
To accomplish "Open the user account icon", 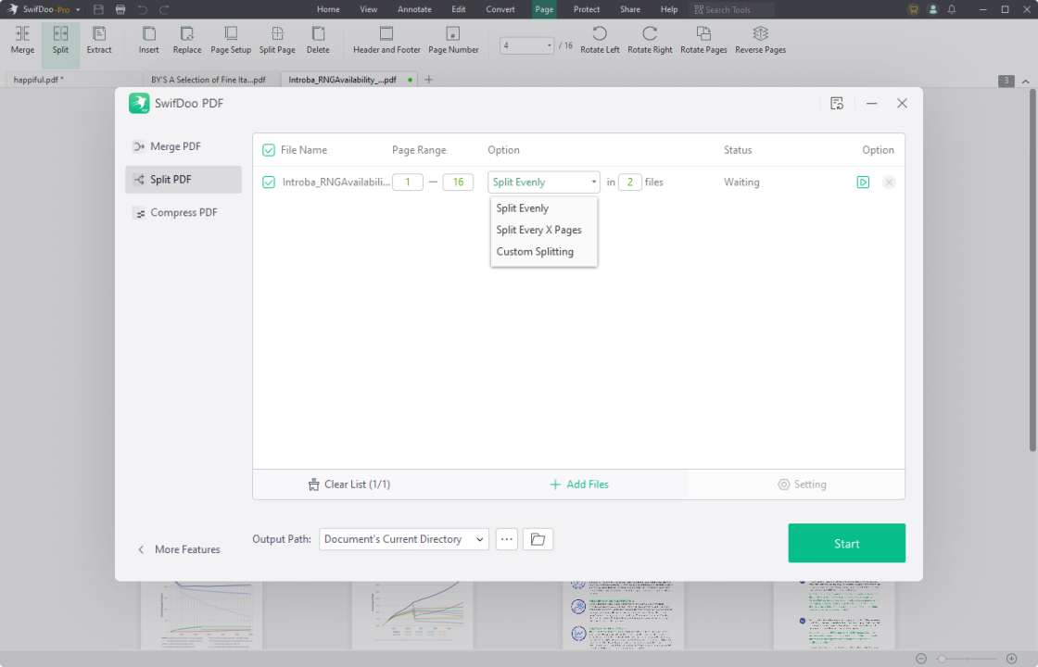I will [x=932, y=9].
